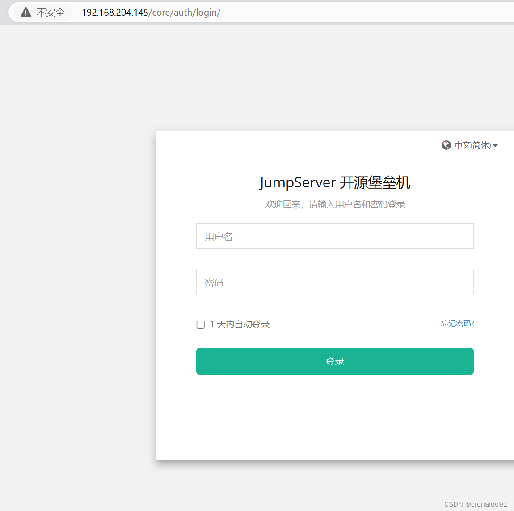Click the security alert icon in address bar
The height and width of the screenshot is (511, 514).
[25, 12]
